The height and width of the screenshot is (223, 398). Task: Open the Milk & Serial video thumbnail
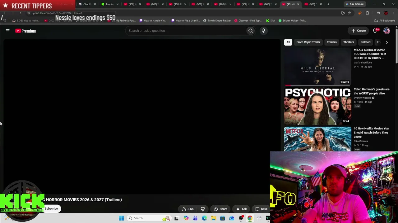317,66
